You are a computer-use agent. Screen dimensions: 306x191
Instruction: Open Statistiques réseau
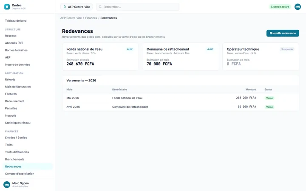(x=18, y=123)
